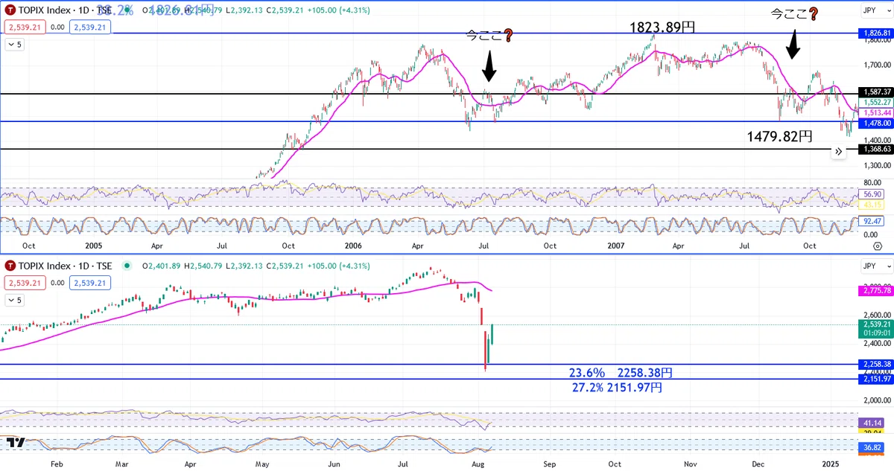Viewport: 894px width, 471px height.
Task: Click the double-arrow scroll-to-latest-bar button
Action: (x=838, y=151)
